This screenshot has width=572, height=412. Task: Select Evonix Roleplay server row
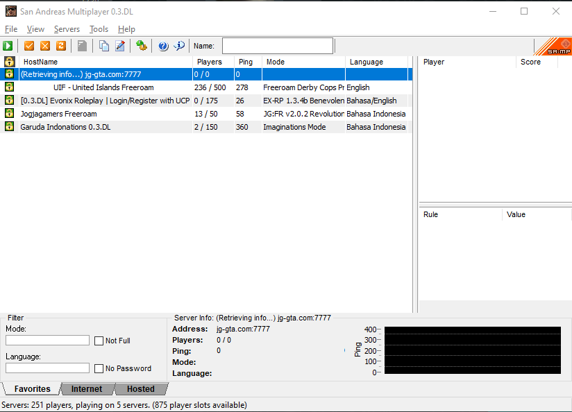(206, 101)
